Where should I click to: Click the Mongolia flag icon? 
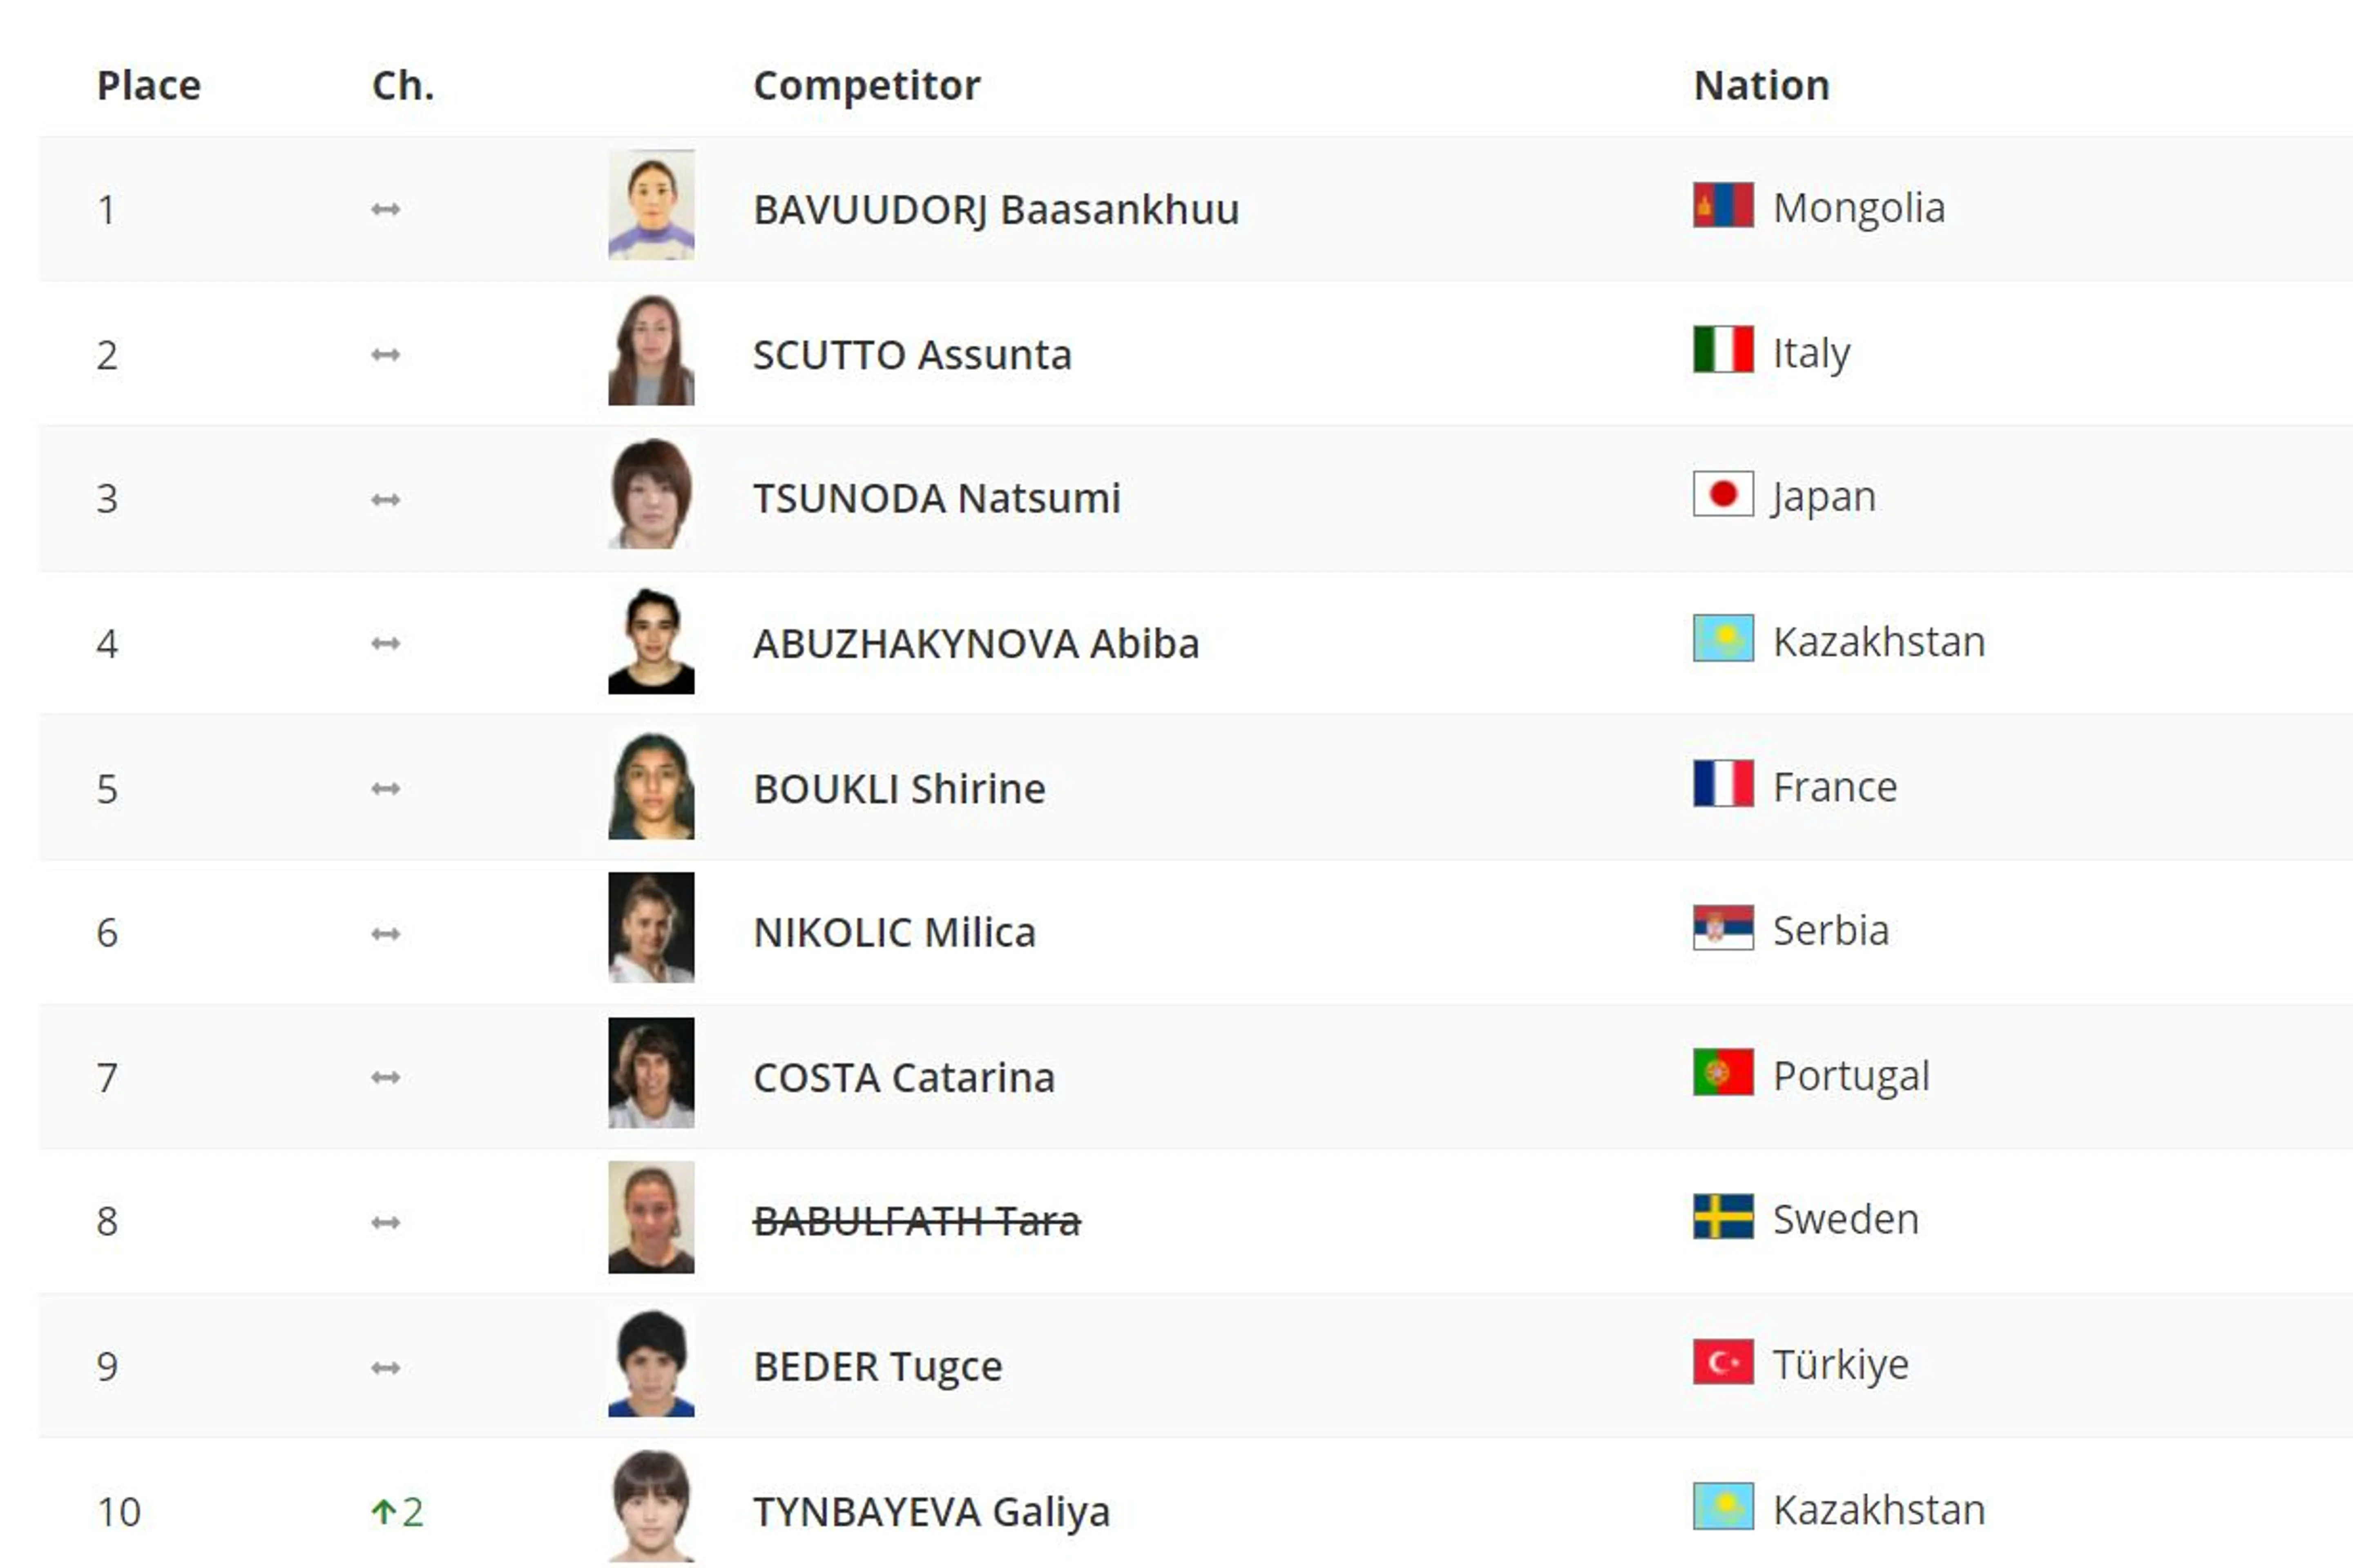(1722, 205)
